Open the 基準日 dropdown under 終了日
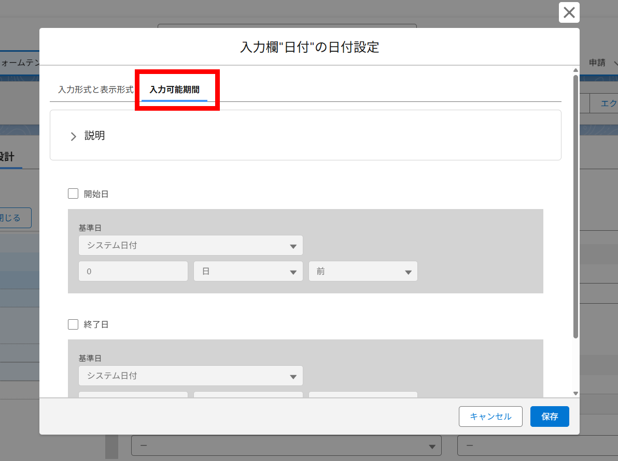This screenshot has width=618, height=461. (x=190, y=376)
